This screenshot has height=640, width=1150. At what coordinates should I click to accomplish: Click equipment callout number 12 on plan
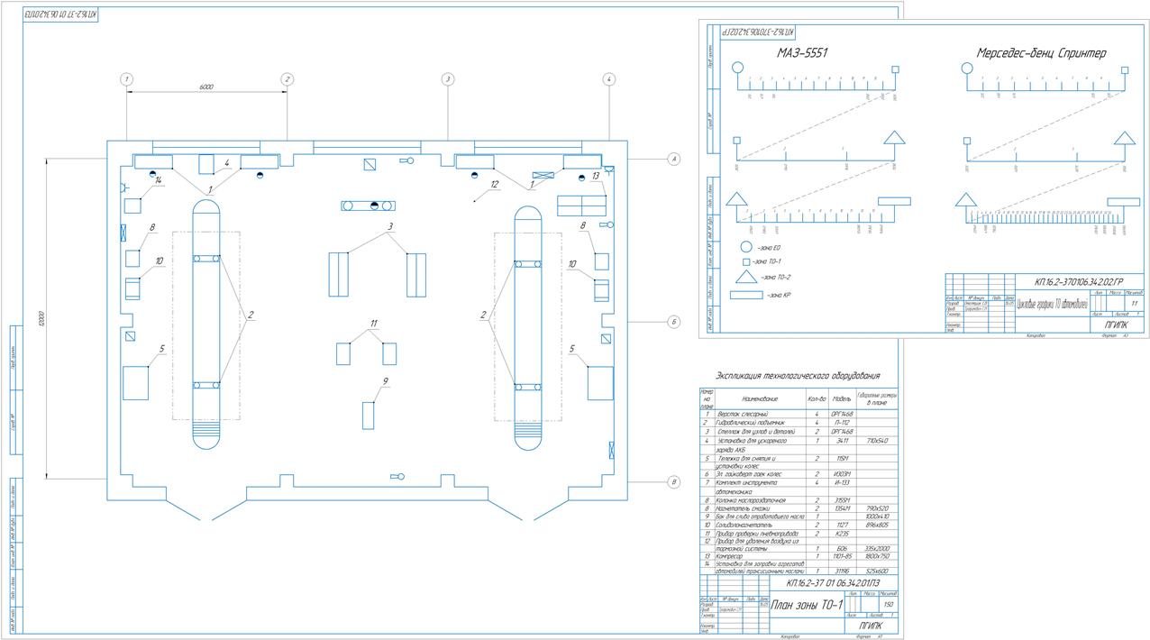point(493,184)
